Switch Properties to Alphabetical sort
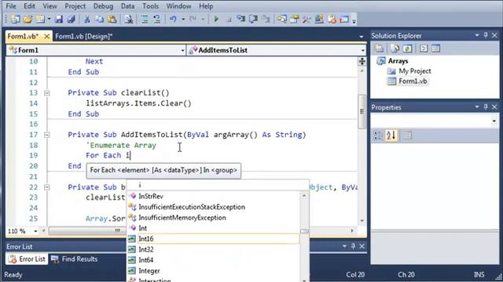This screenshot has width=503, height=282. coord(391,136)
